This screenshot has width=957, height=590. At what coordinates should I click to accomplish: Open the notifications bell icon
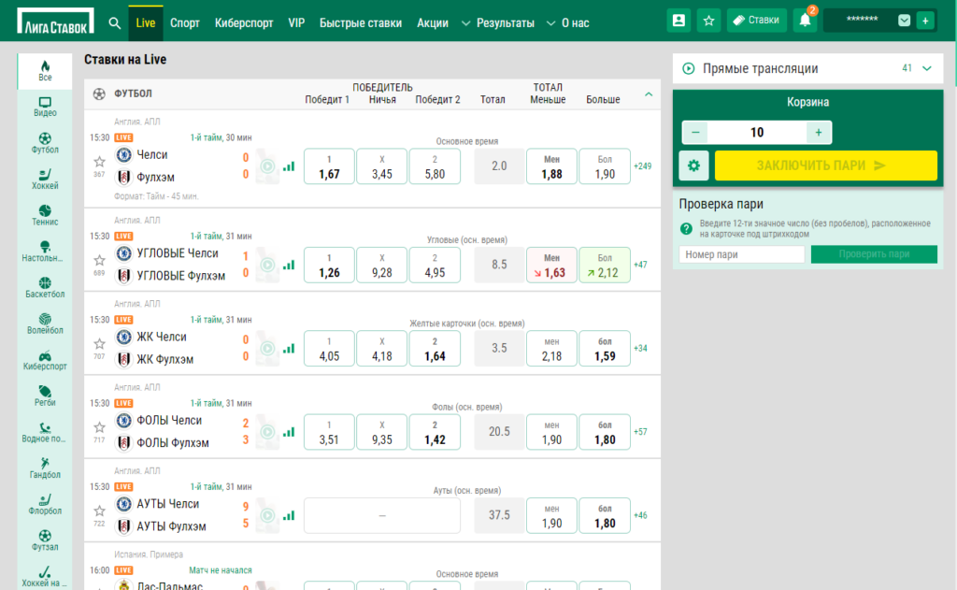point(805,21)
